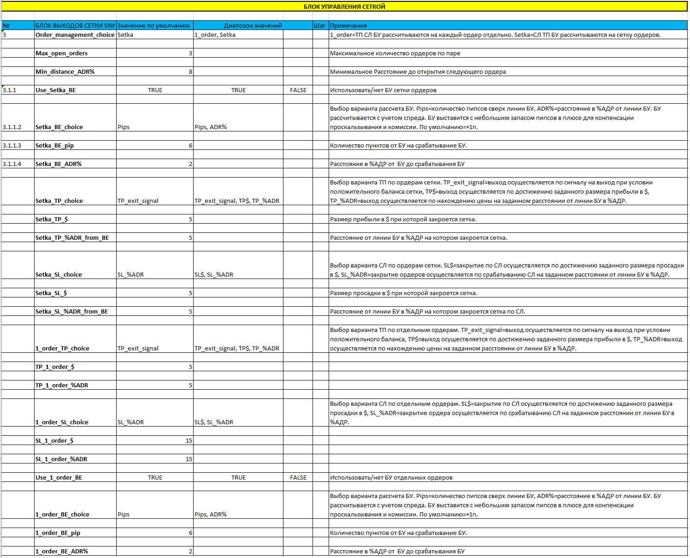Select the title cell "БЛОК УПРАВЛЕНИЯ СЕТКОЙ"

click(x=344, y=6)
